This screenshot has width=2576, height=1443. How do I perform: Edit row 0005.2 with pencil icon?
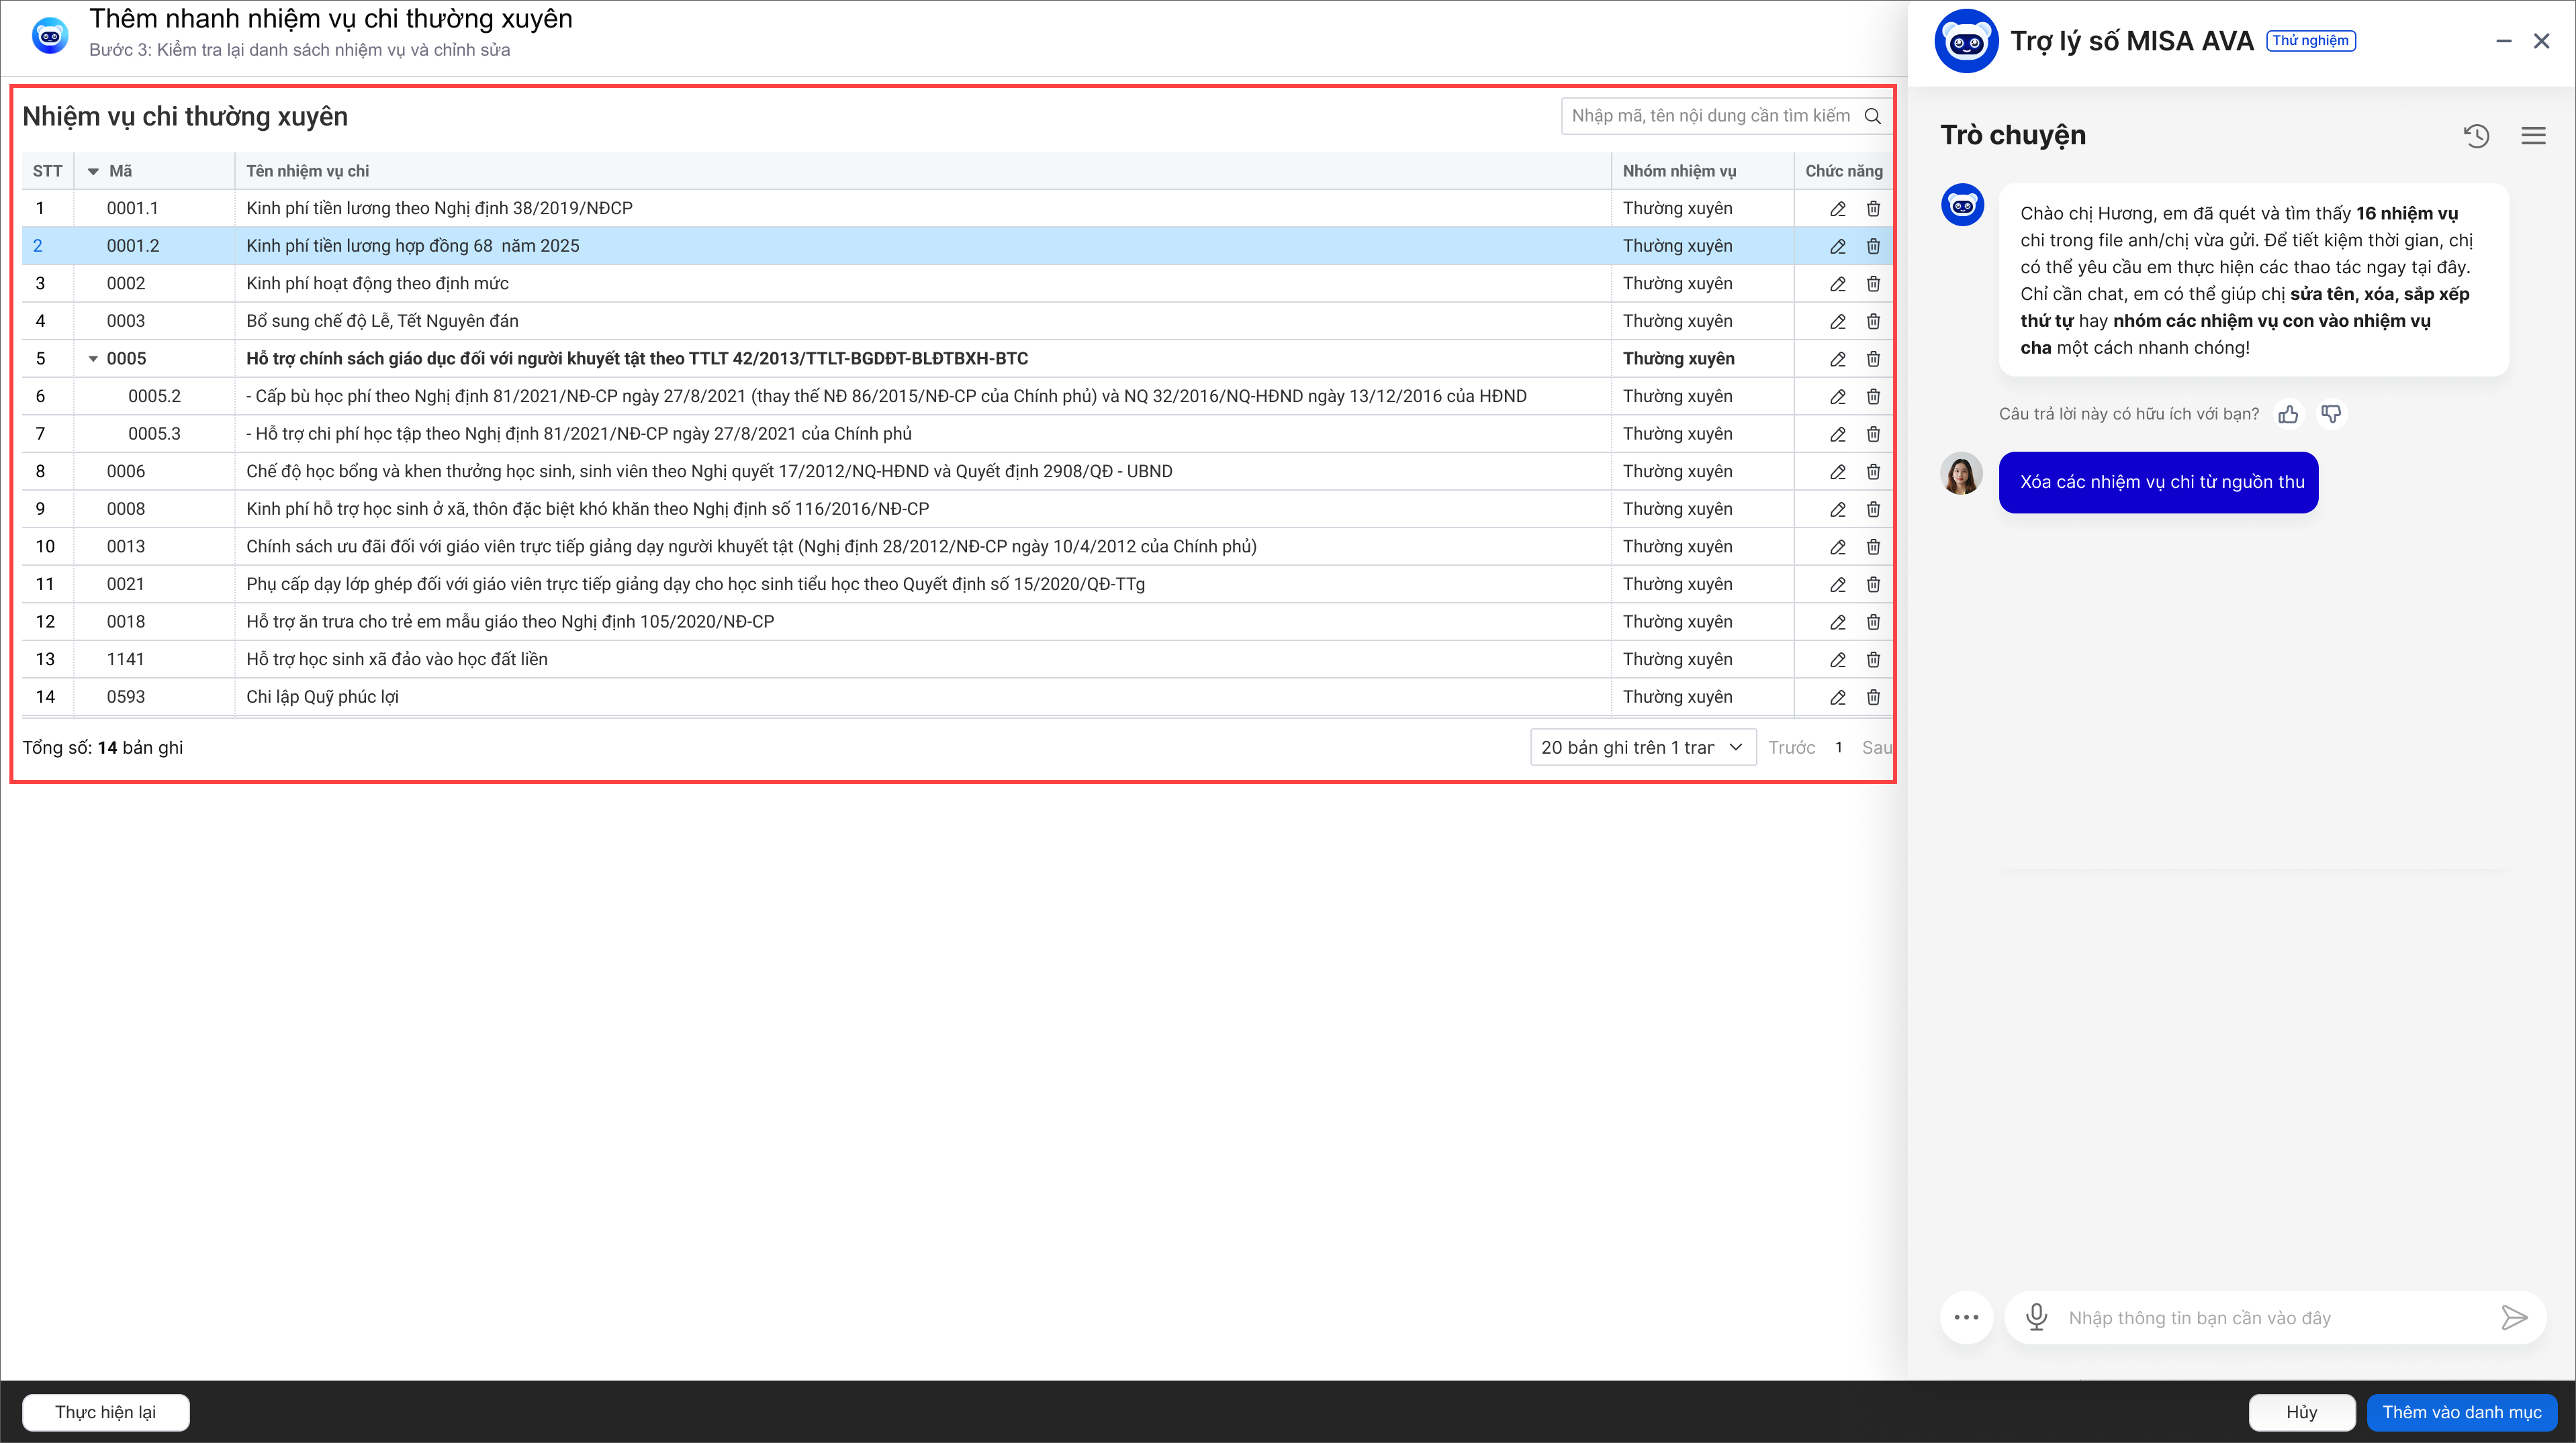tap(1838, 397)
